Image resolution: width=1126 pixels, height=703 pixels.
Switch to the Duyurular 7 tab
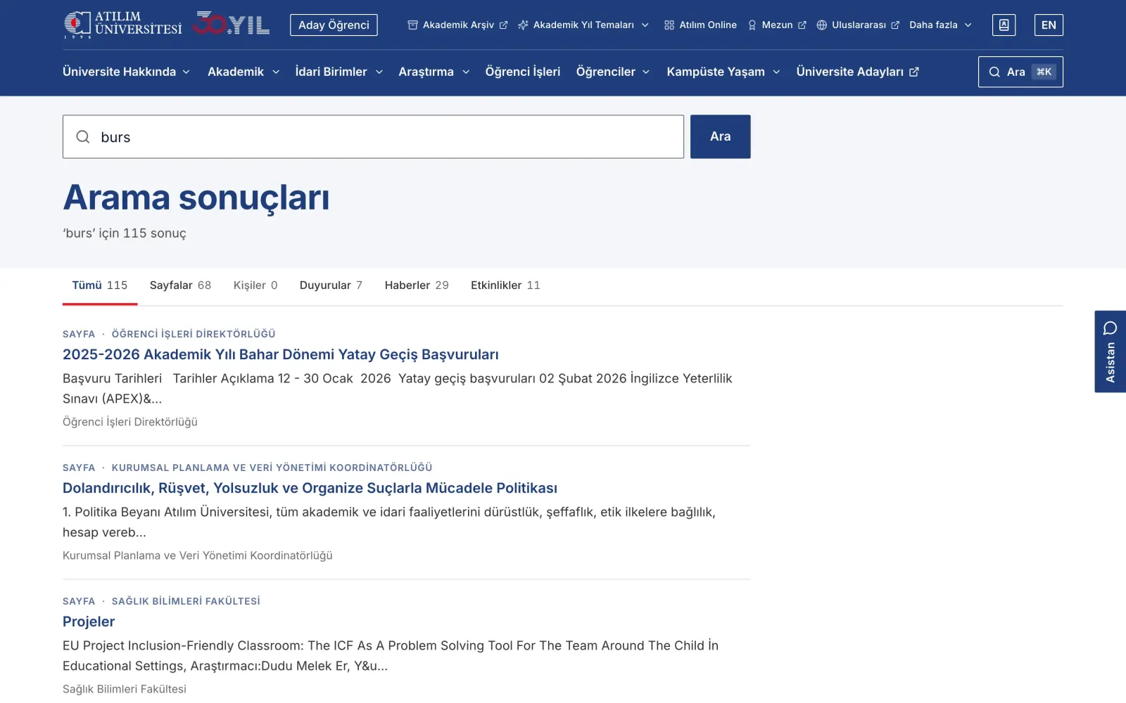pyautogui.click(x=331, y=285)
